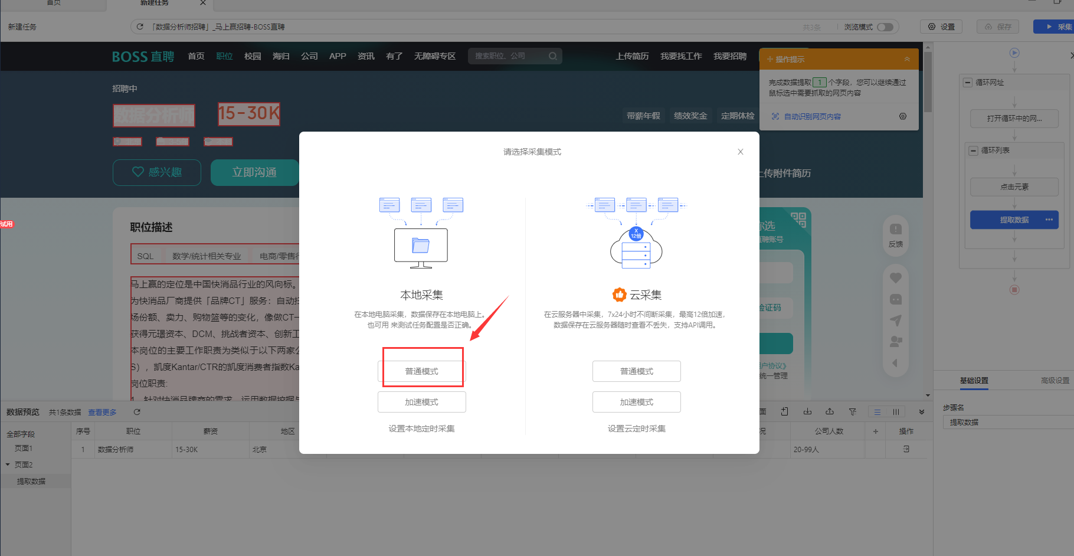Click the 反馈 sidebar icon
This screenshot has width=1074, height=556.
[896, 236]
